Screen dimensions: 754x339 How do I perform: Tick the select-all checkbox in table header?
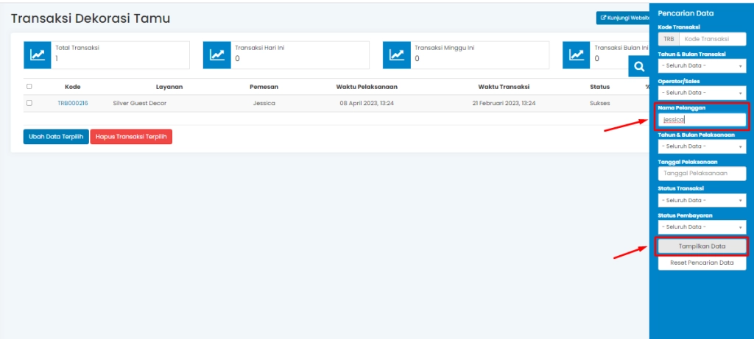coord(29,87)
